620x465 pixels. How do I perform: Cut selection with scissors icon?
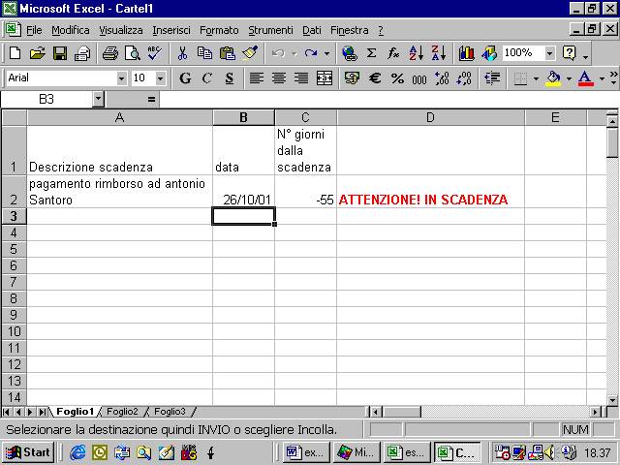pos(182,53)
